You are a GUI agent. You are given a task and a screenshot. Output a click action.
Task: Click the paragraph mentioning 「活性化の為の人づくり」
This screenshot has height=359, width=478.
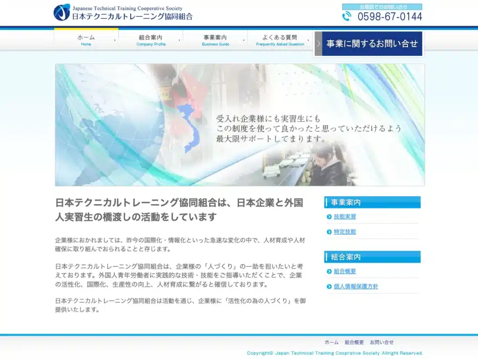181,305
